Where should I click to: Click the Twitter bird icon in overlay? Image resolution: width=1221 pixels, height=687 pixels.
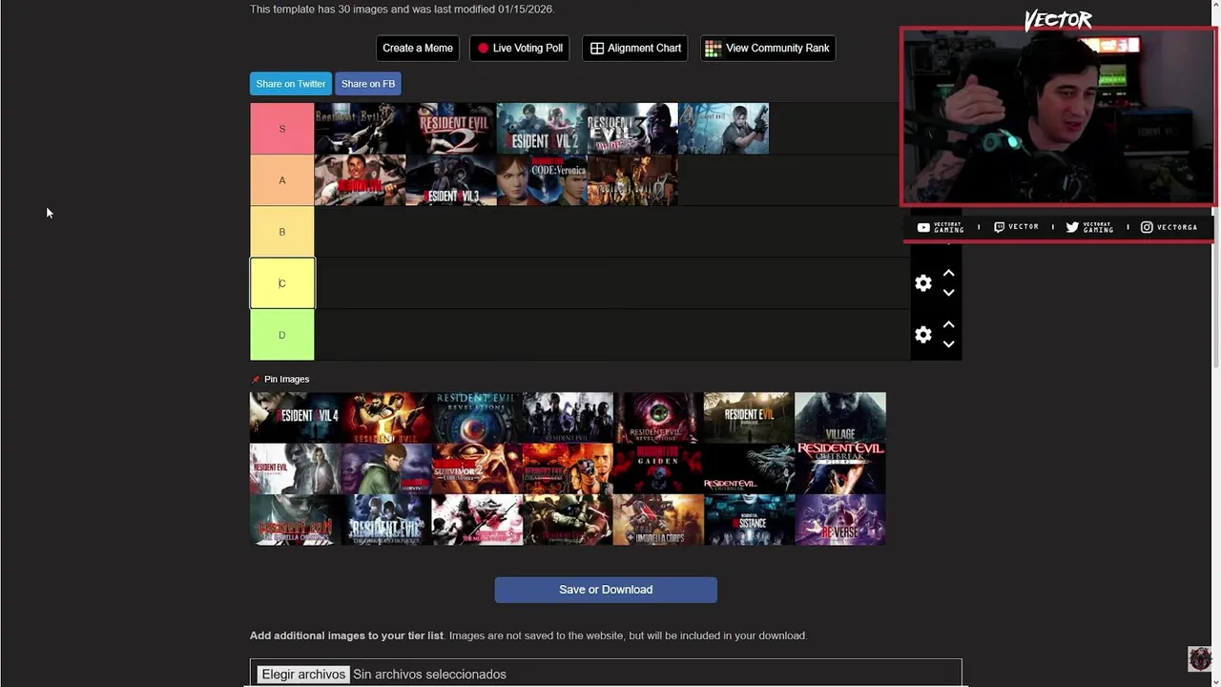(1072, 227)
